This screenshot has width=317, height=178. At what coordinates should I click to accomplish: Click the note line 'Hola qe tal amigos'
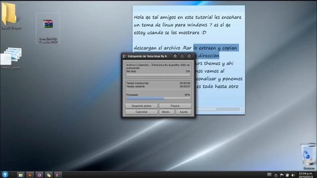point(155,17)
